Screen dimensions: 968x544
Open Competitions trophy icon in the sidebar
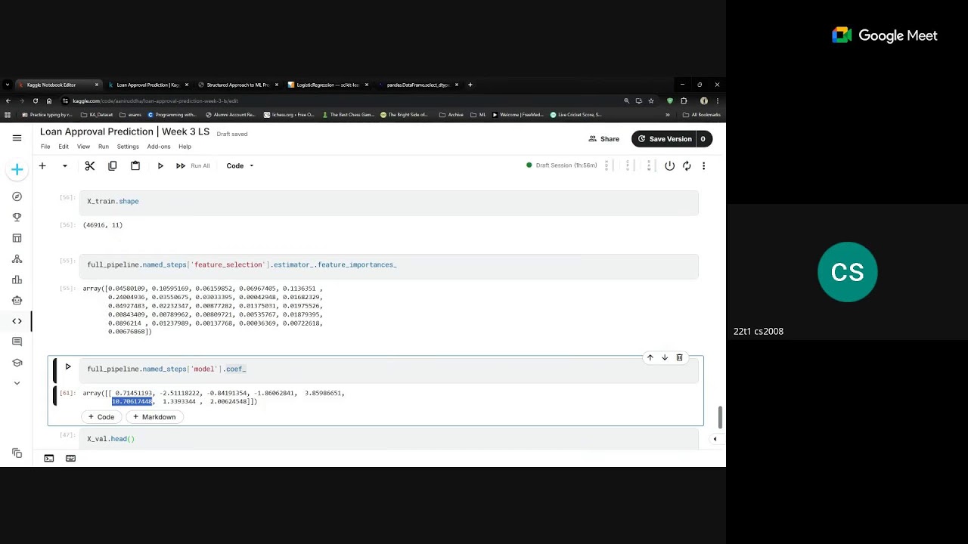[17, 218]
